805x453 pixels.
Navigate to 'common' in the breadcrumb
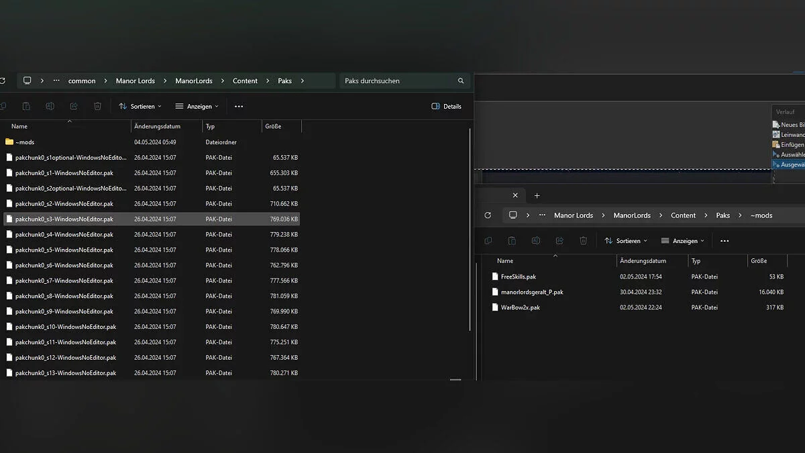point(82,81)
